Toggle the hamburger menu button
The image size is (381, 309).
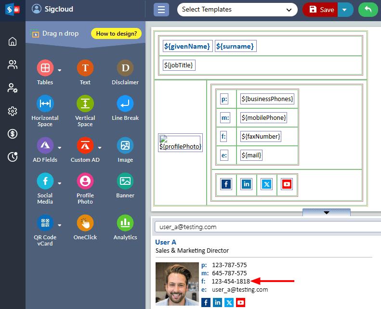pyautogui.click(x=161, y=10)
